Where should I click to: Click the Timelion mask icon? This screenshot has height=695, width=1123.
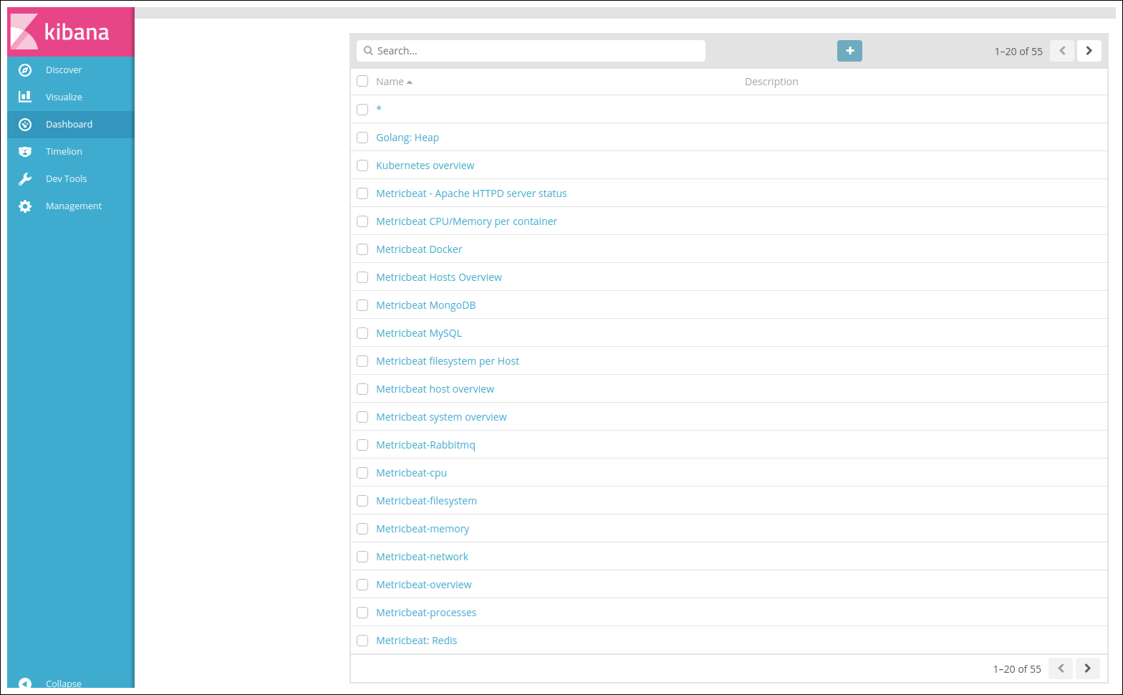25,151
